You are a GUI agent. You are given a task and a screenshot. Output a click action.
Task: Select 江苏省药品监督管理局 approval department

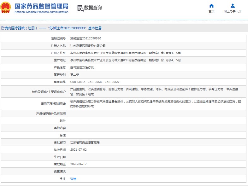85,142
